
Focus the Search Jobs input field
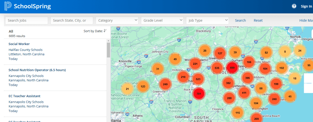pos(27,20)
